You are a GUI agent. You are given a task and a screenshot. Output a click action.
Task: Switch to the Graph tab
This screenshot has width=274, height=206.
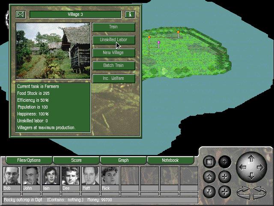click(x=123, y=160)
